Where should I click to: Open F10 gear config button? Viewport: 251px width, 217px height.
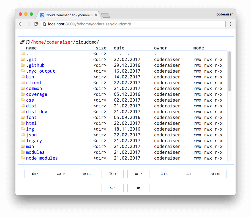215,174
